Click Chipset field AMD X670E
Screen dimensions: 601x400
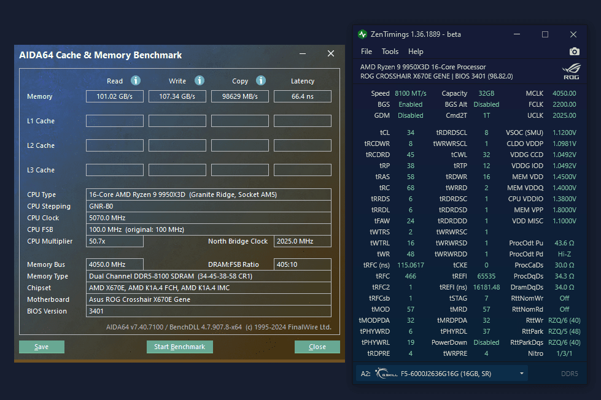click(x=209, y=288)
